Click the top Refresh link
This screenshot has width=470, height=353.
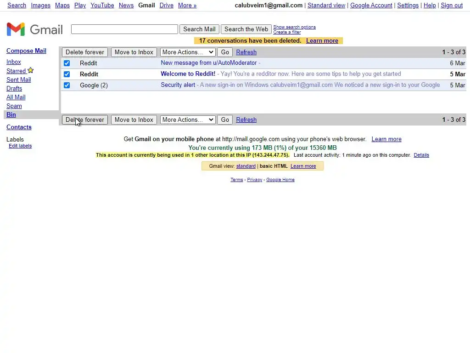(x=246, y=52)
